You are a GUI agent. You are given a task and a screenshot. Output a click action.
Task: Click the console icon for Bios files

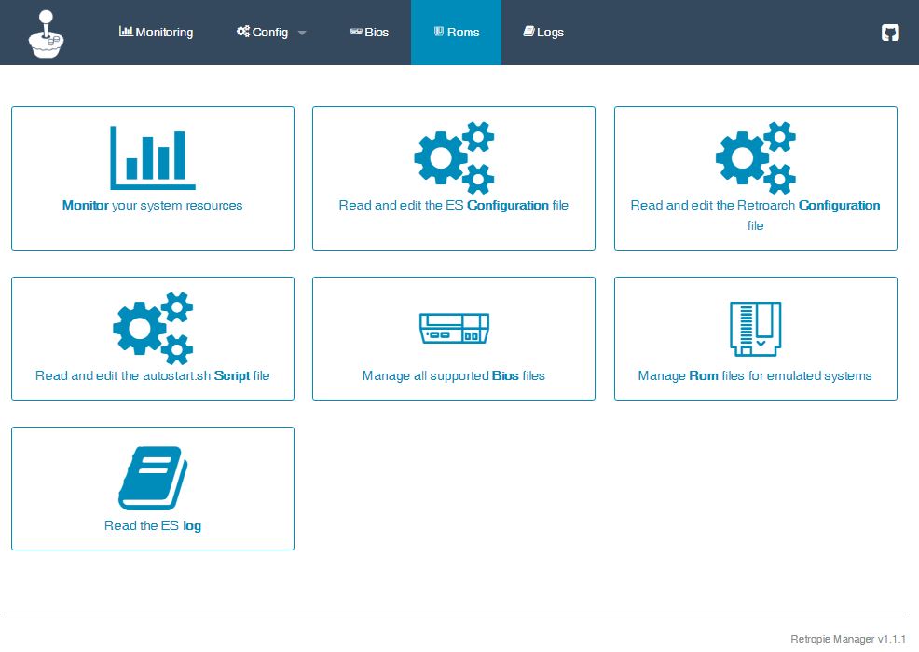[454, 328]
